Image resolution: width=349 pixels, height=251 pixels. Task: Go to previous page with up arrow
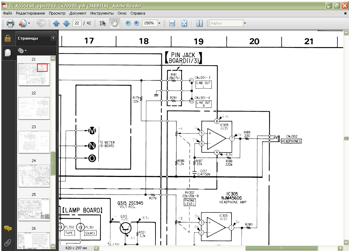tap(56, 23)
